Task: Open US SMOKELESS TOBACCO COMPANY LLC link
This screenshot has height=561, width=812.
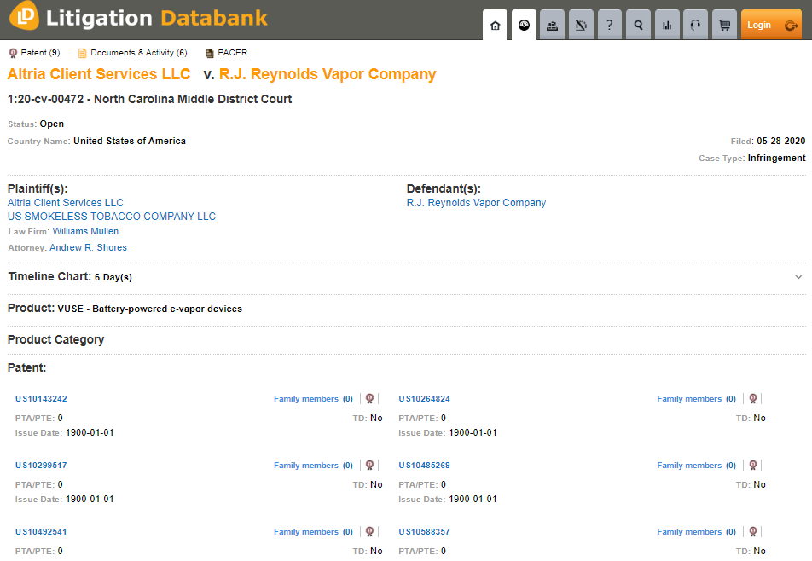Action: point(112,217)
